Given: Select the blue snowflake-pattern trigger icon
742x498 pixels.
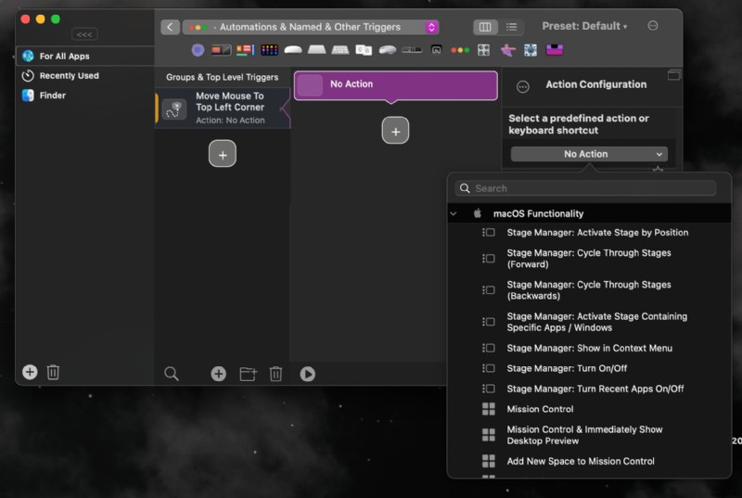Looking at the screenshot, I should [x=531, y=50].
